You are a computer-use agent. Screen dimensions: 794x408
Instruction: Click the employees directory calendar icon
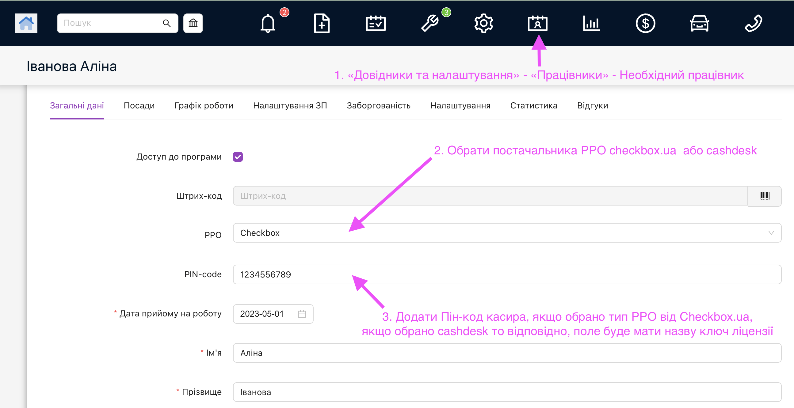click(x=537, y=23)
